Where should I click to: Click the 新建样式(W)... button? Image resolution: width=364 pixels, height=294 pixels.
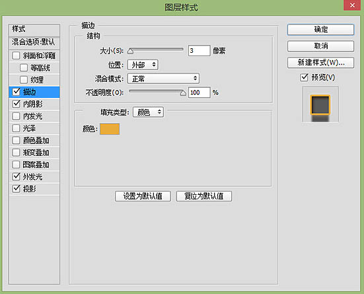(320, 63)
